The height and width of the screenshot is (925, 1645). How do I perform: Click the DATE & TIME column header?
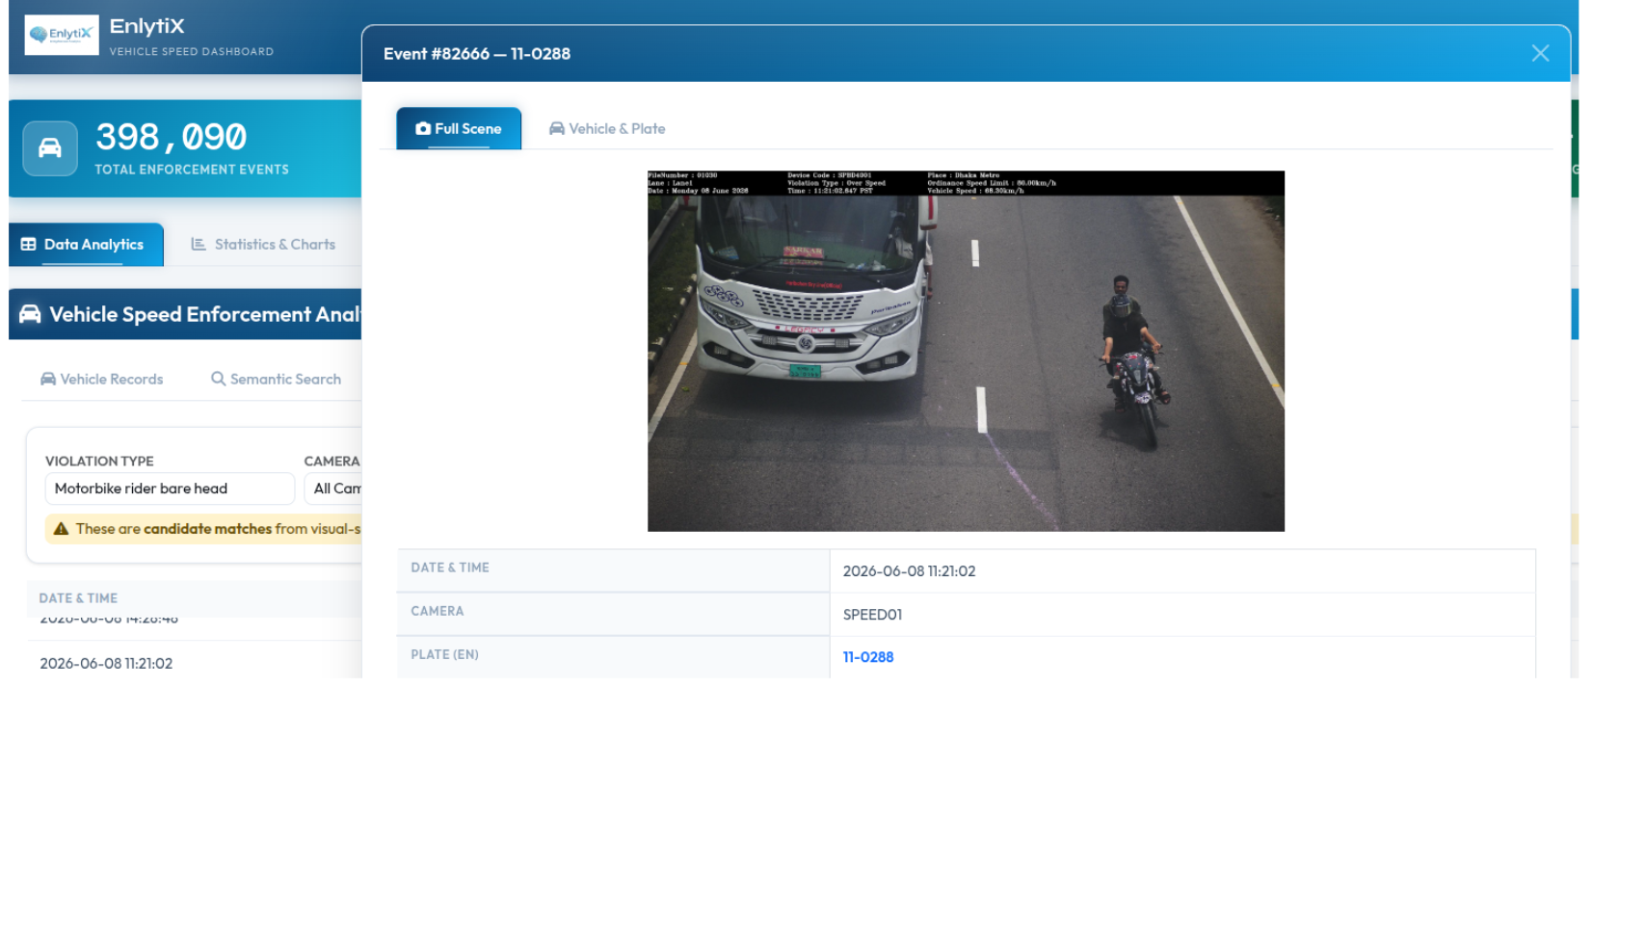78,598
